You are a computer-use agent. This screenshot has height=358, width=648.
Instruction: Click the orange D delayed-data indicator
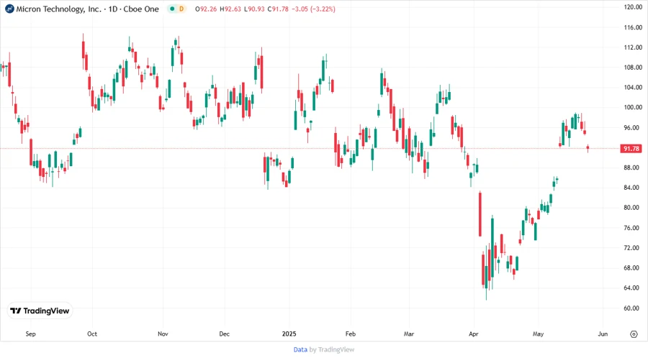tap(181, 9)
